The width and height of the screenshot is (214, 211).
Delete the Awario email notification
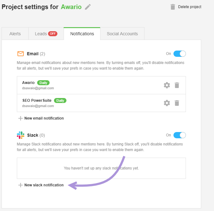(177, 85)
